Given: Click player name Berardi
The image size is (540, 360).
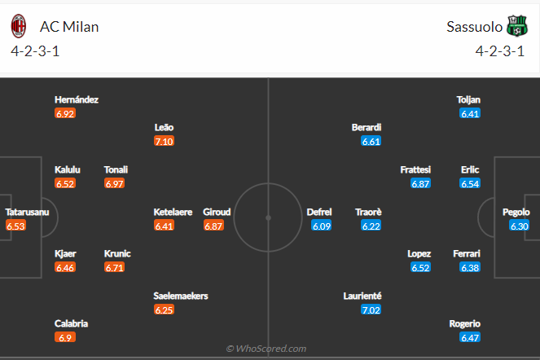Looking at the screenshot, I should [x=367, y=127].
